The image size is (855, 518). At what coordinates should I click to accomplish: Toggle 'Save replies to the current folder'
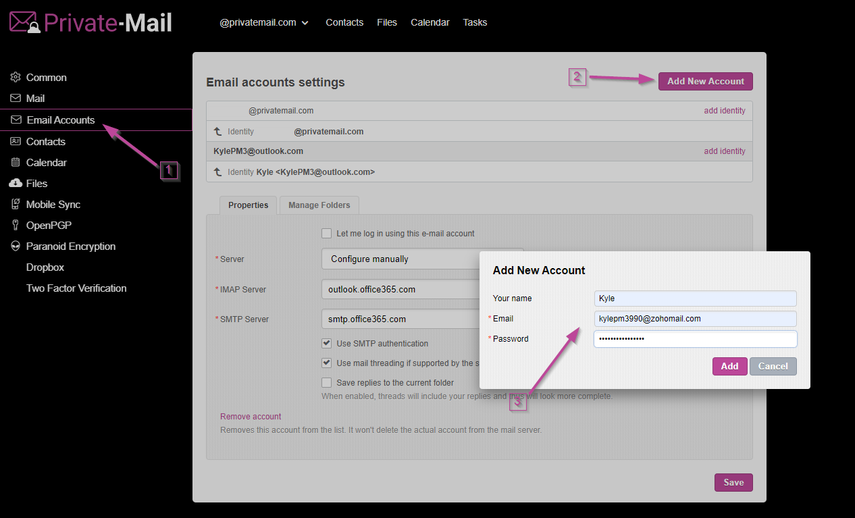point(327,383)
